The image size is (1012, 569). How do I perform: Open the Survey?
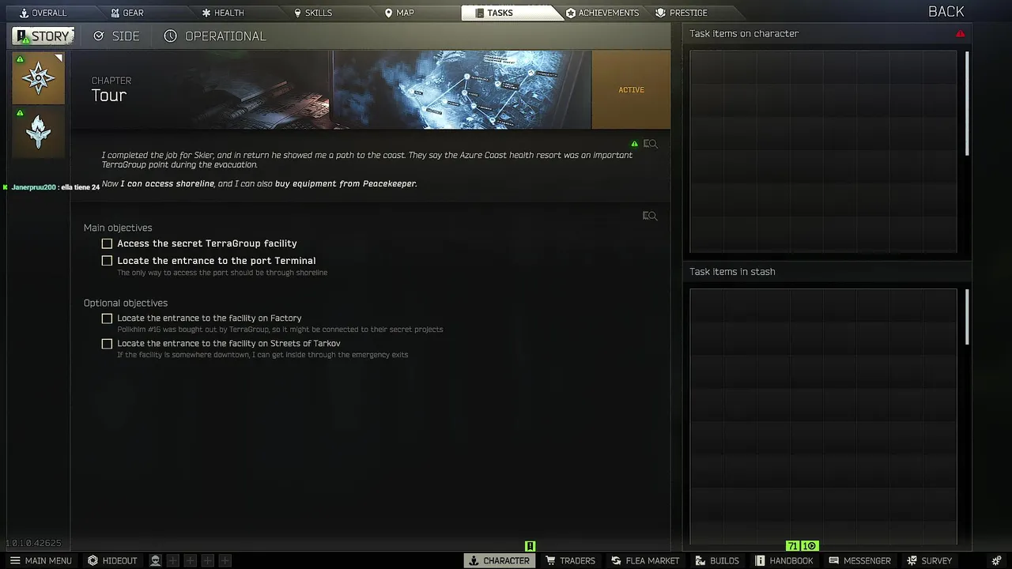pos(929,560)
